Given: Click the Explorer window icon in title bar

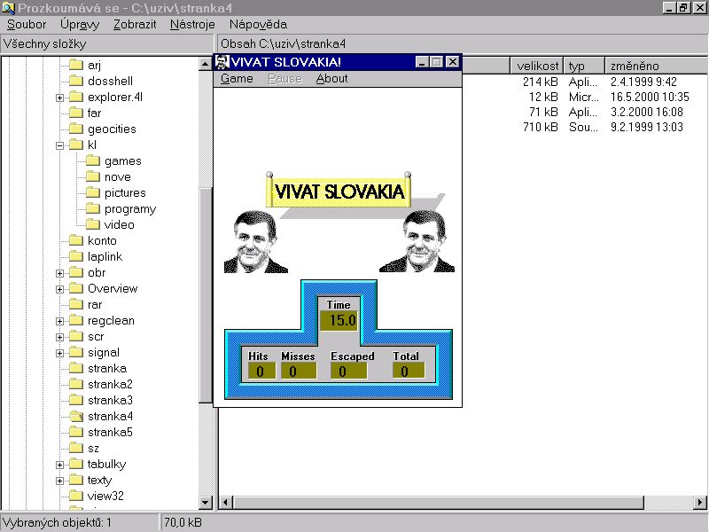Looking at the screenshot, I should coord(9,8).
